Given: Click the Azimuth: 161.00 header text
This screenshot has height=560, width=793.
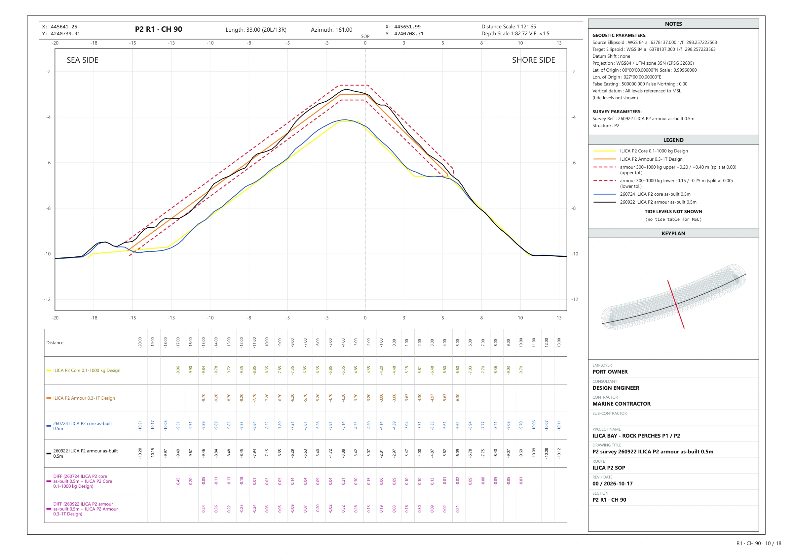Looking at the screenshot, I should tap(331, 30).
